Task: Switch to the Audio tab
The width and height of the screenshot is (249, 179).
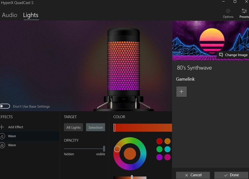Action: [10, 15]
